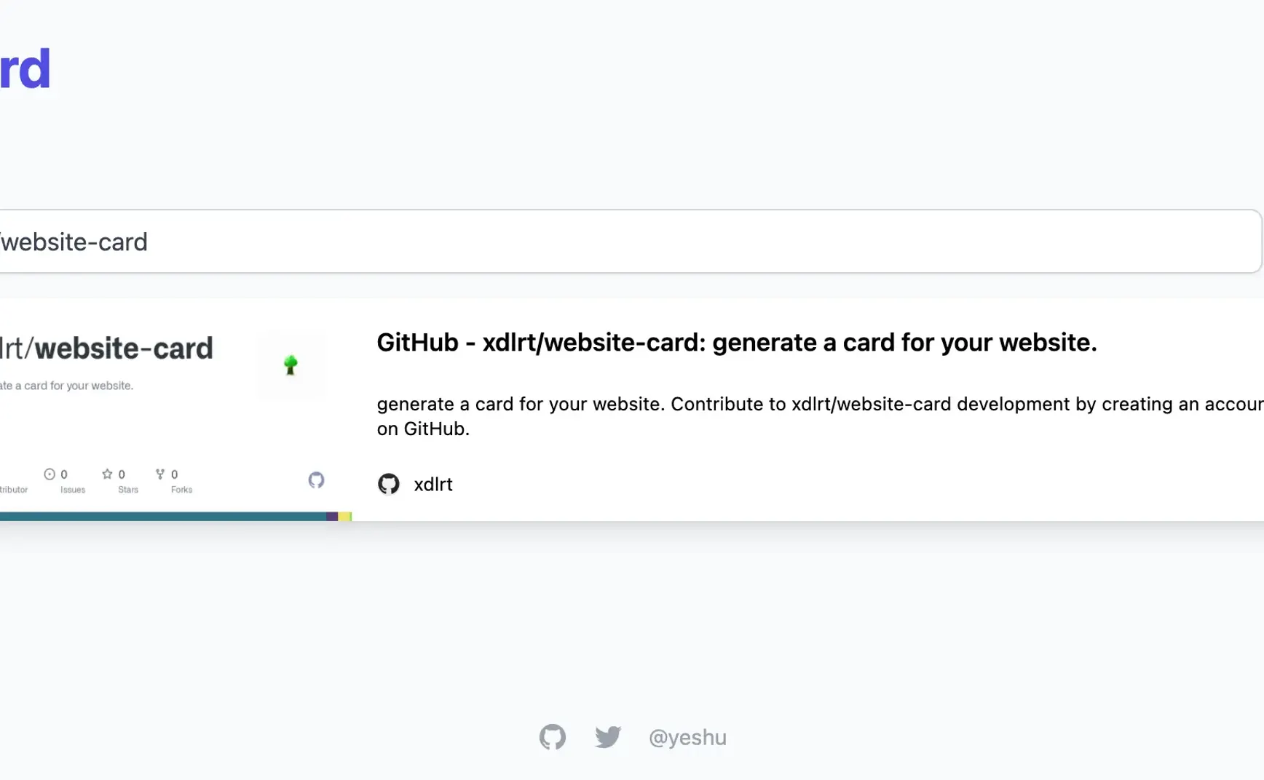1264x780 pixels.
Task: Click the teal segment of language bar
Action: pos(163,517)
